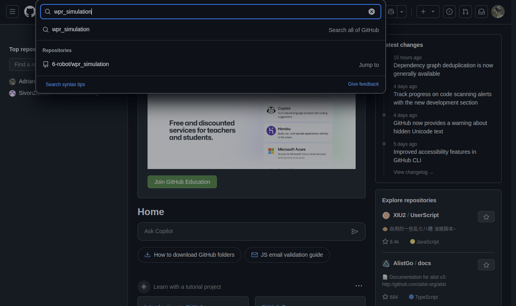The width and height of the screenshot is (516, 306).
Task: Open Track progress on code scanning entry
Action: (x=442, y=98)
